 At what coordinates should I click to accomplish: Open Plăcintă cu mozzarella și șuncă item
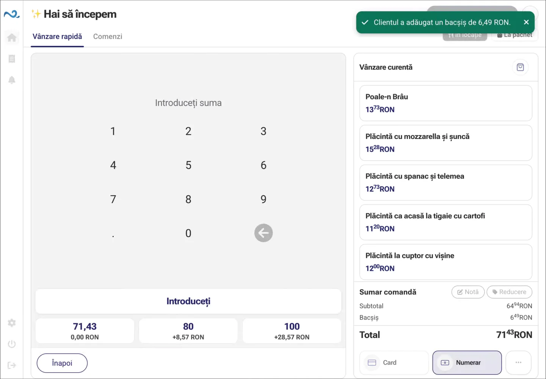tap(446, 143)
